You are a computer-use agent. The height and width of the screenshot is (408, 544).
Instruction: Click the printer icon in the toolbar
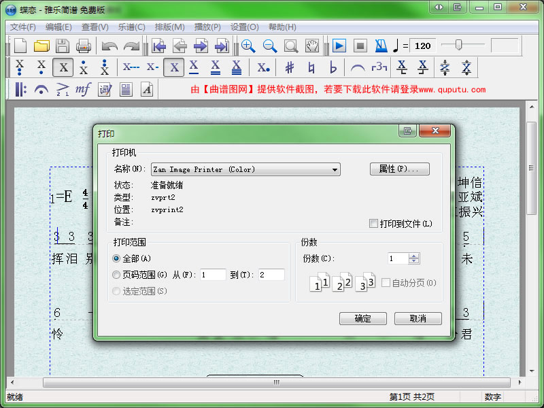click(x=83, y=46)
